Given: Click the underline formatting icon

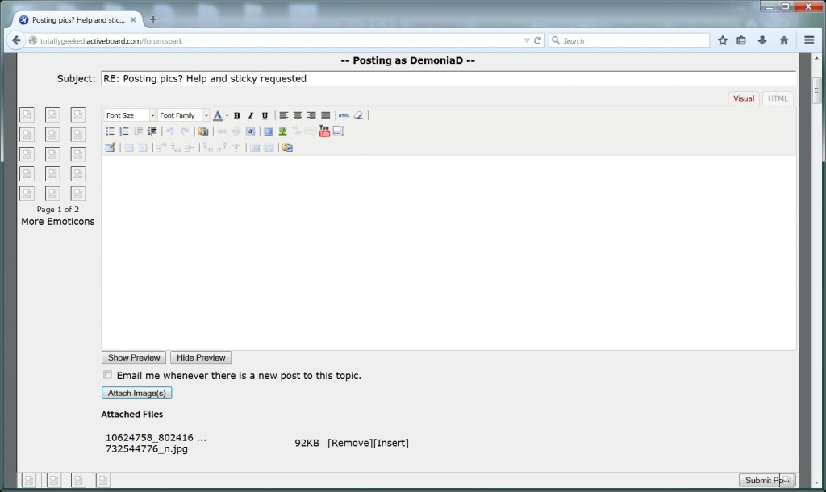Looking at the screenshot, I should point(265,115).
